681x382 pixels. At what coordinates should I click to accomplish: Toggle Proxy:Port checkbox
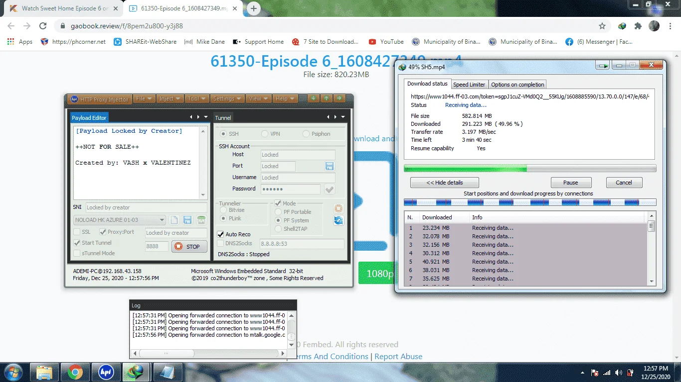103,232
